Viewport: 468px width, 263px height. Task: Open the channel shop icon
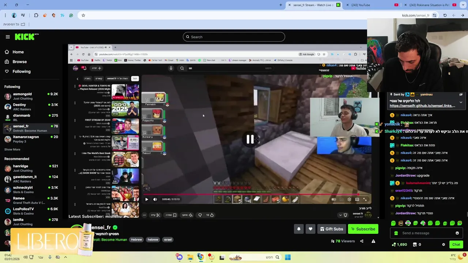415,244
